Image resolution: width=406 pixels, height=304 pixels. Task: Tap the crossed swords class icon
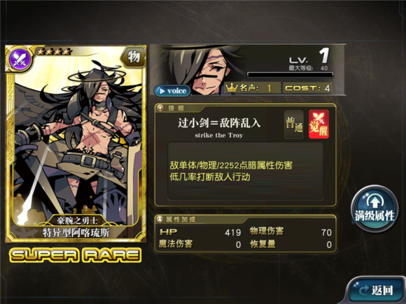20,59
